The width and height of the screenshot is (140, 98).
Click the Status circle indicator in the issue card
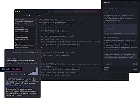click(x=28, y=52)
